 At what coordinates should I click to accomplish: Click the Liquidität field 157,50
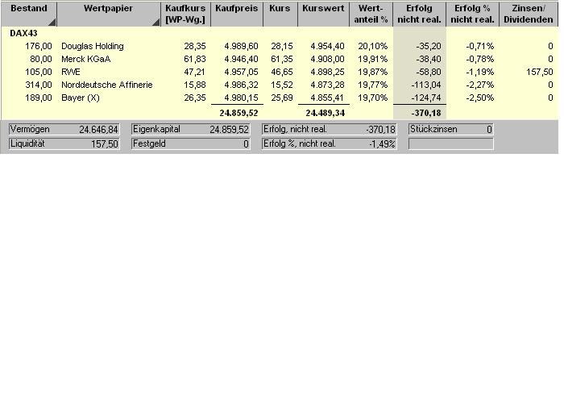(x=64, y=144)
